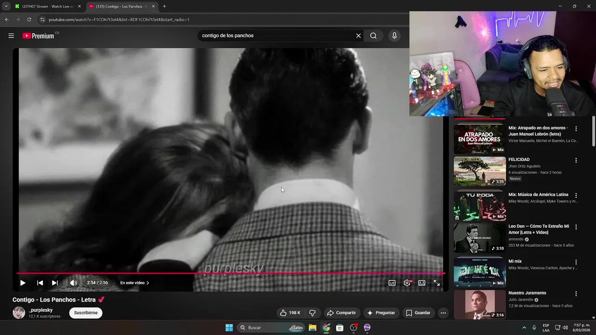Go to YouTube Premium home logo

coord(38,36)
